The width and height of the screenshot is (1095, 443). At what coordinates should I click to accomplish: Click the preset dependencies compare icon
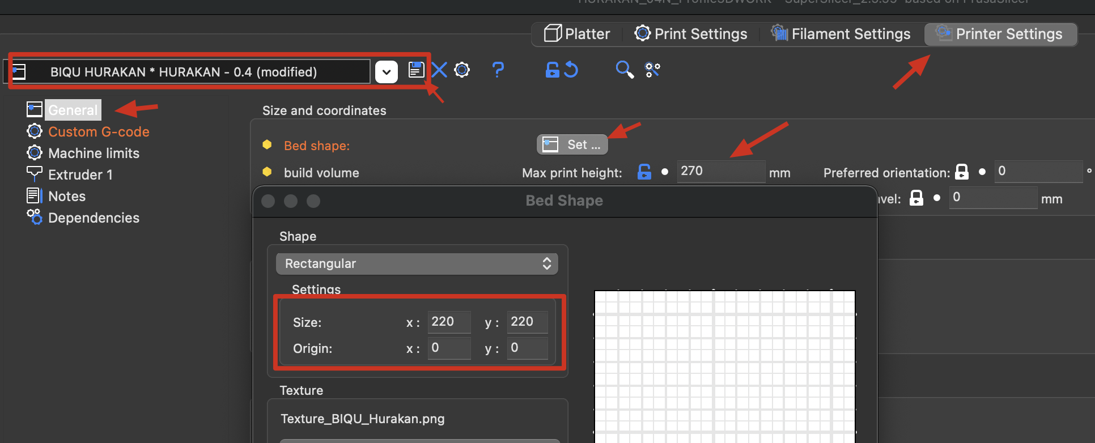(x=652, y=70)
